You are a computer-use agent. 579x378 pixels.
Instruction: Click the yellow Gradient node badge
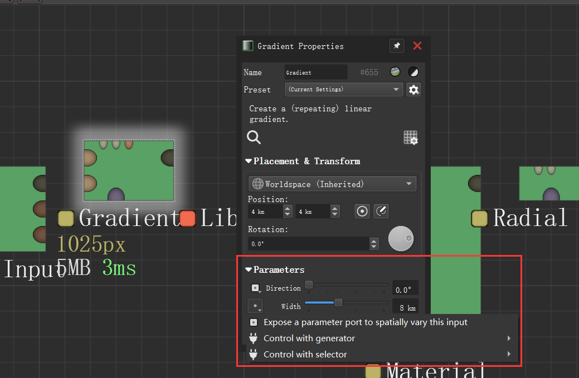pyautogui.click(x=66, y=218)
